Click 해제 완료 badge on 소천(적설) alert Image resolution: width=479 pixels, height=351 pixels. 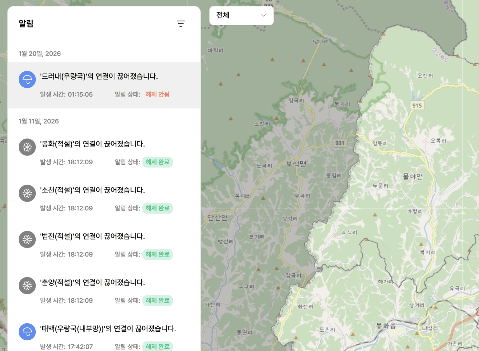158,208
